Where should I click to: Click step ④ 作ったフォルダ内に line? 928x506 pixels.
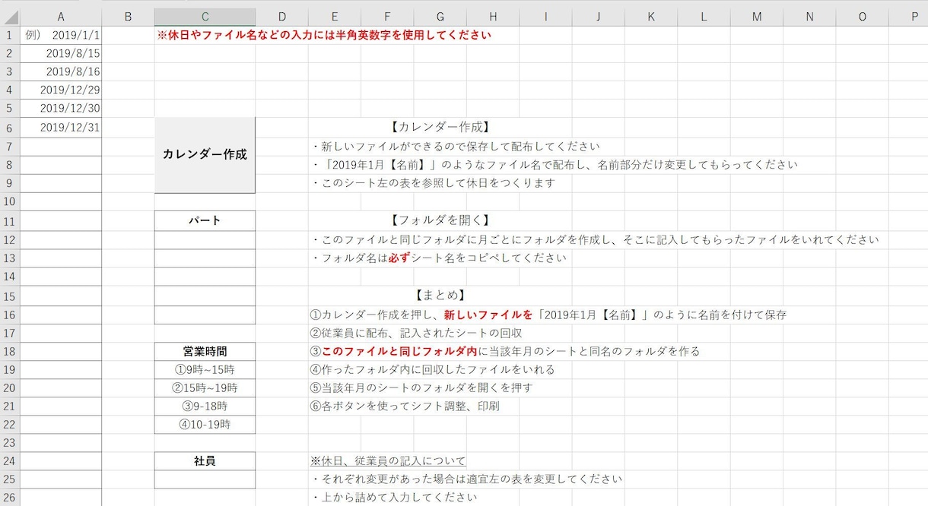[x=432, y=369]
